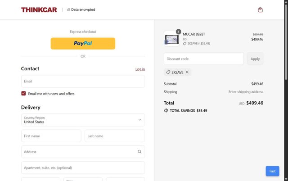Click the scrollbar down arrow
Image resolution: width=288 pixels, height=181 pixels.
pos(286,179)
